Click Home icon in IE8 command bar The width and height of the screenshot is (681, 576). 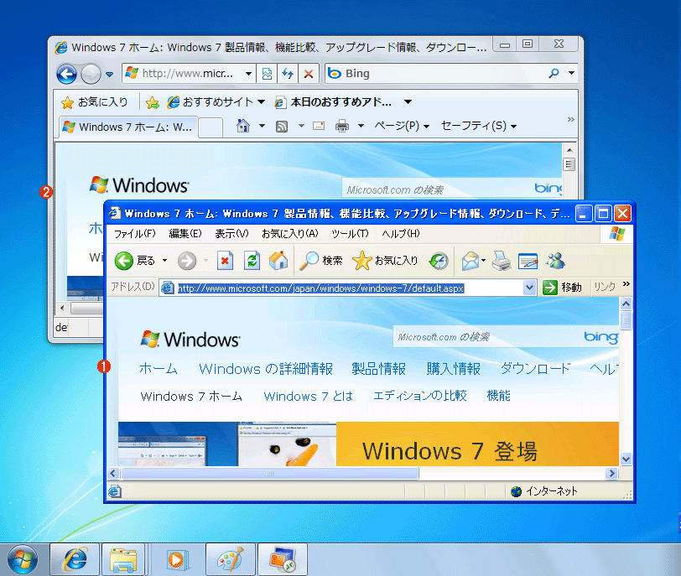click(x=242, y=126)
